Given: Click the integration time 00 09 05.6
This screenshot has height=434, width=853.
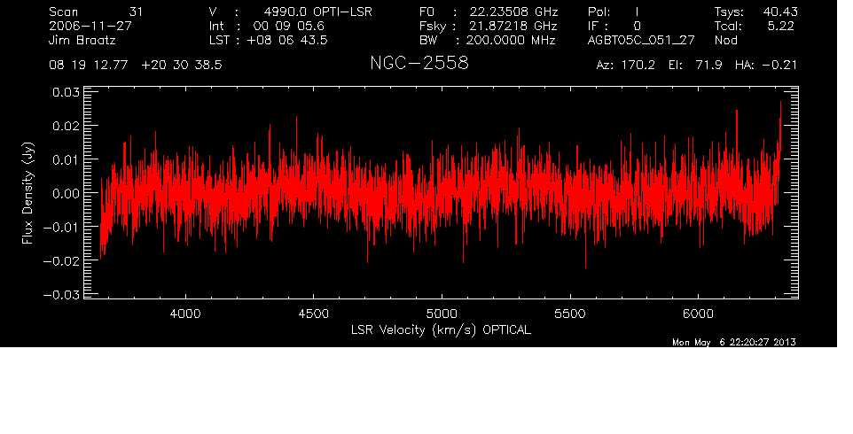Looking at the screenshot, I should click(288, 26).
